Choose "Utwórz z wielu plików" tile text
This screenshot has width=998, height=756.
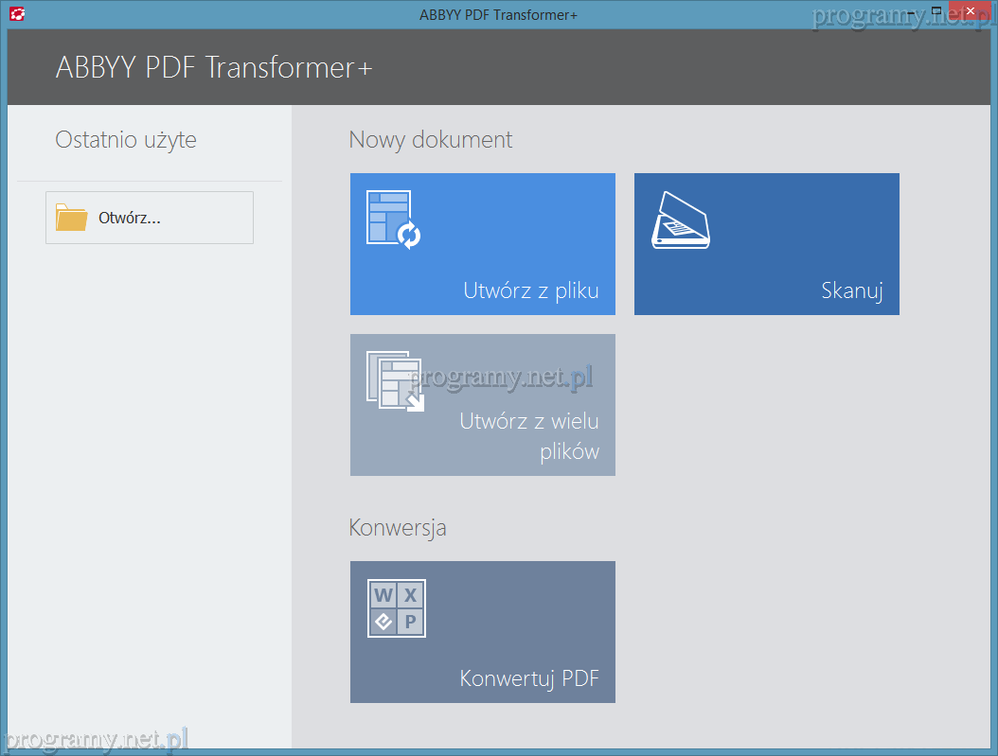[x=529, y=436]
